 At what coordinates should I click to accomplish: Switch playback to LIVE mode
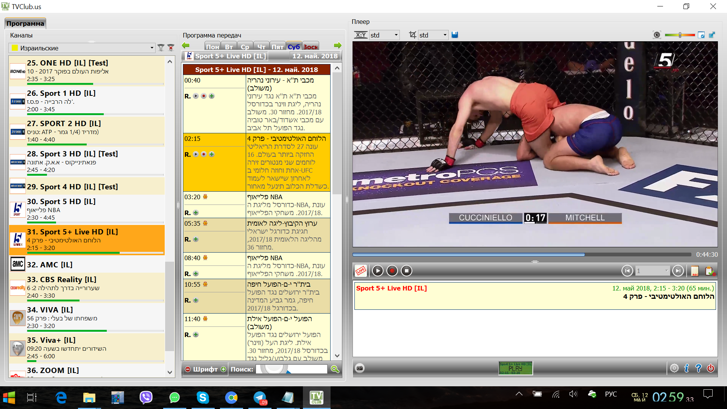(x=360, y=271)
